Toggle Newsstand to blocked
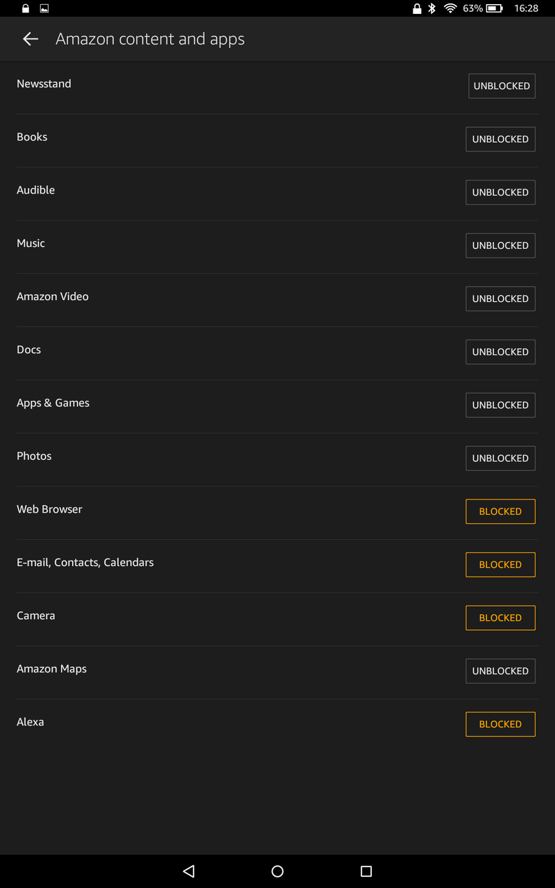 coord(501,86)
